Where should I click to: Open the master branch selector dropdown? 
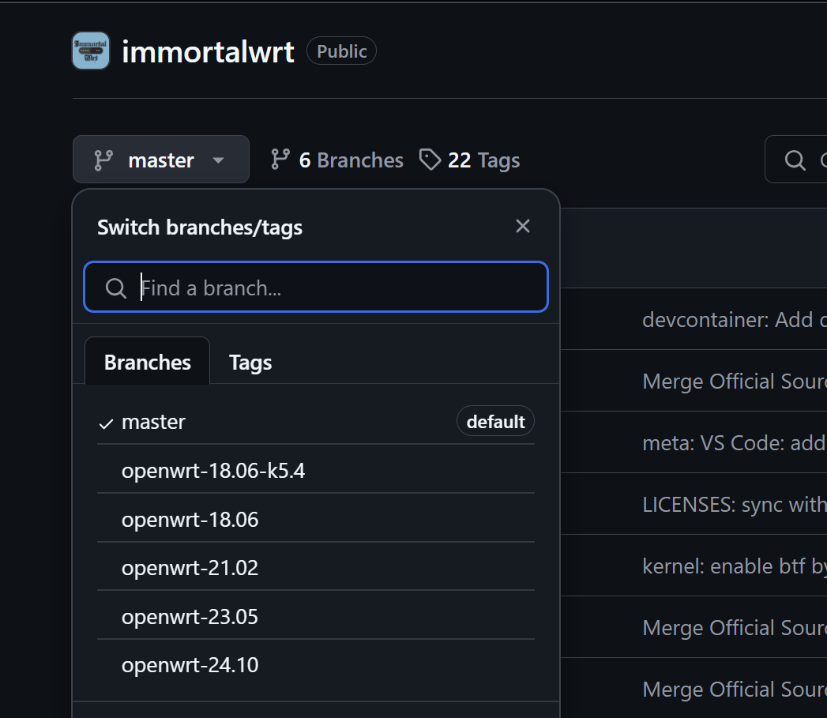(161, 160)
